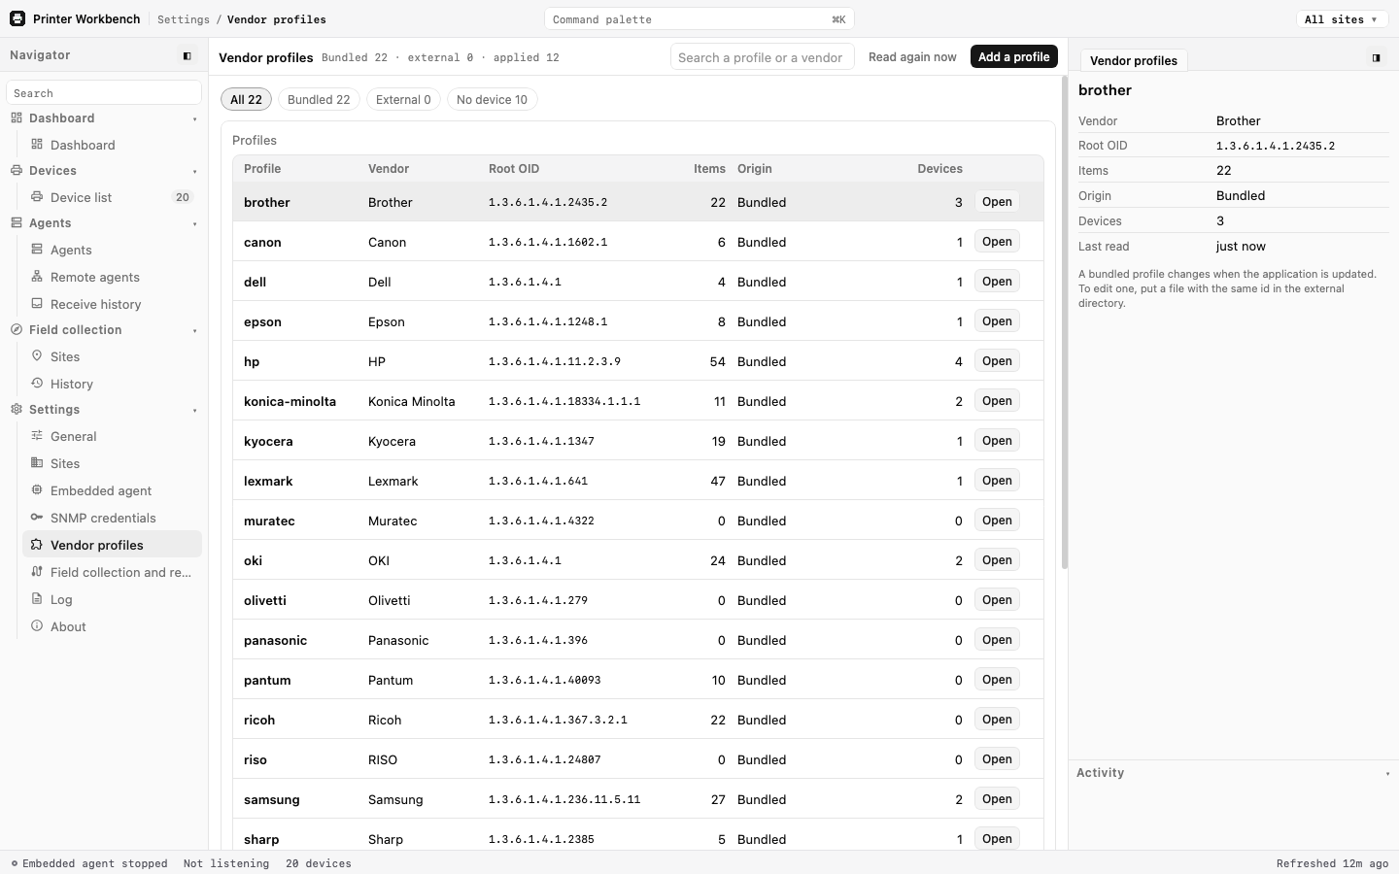The image size is (1399, 874).
Task: Open Field collection and re... settings item
Action: pyautogui.click(x=113, y=572)
